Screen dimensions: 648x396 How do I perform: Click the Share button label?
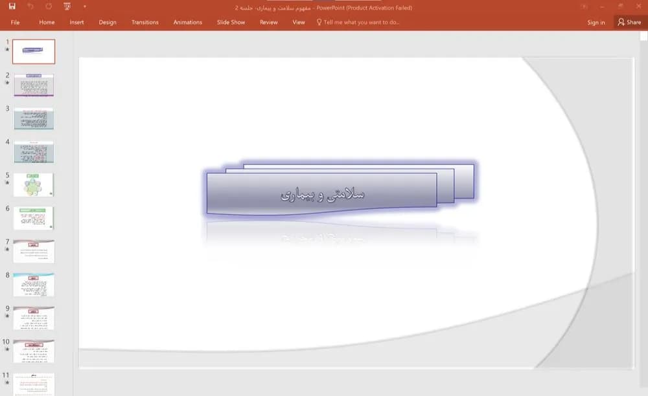pyautogui.click(x=634, y=22)
